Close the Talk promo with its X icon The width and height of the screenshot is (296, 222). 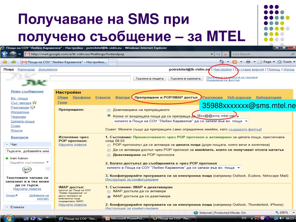48,169
